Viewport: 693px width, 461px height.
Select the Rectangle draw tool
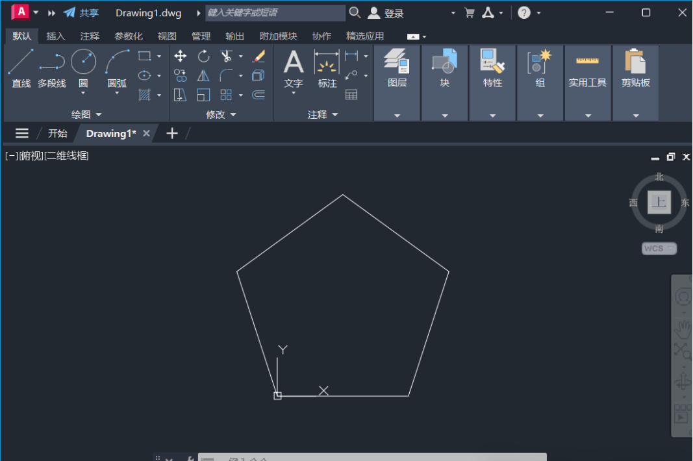coord(145,56)
